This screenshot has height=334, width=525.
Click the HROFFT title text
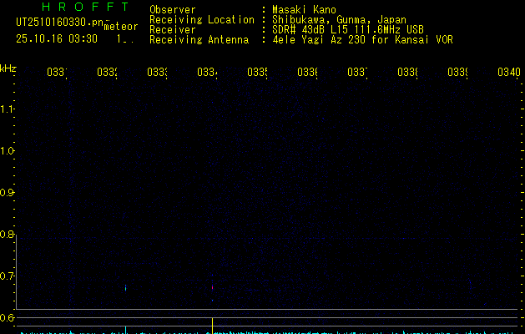pos(85,7)
